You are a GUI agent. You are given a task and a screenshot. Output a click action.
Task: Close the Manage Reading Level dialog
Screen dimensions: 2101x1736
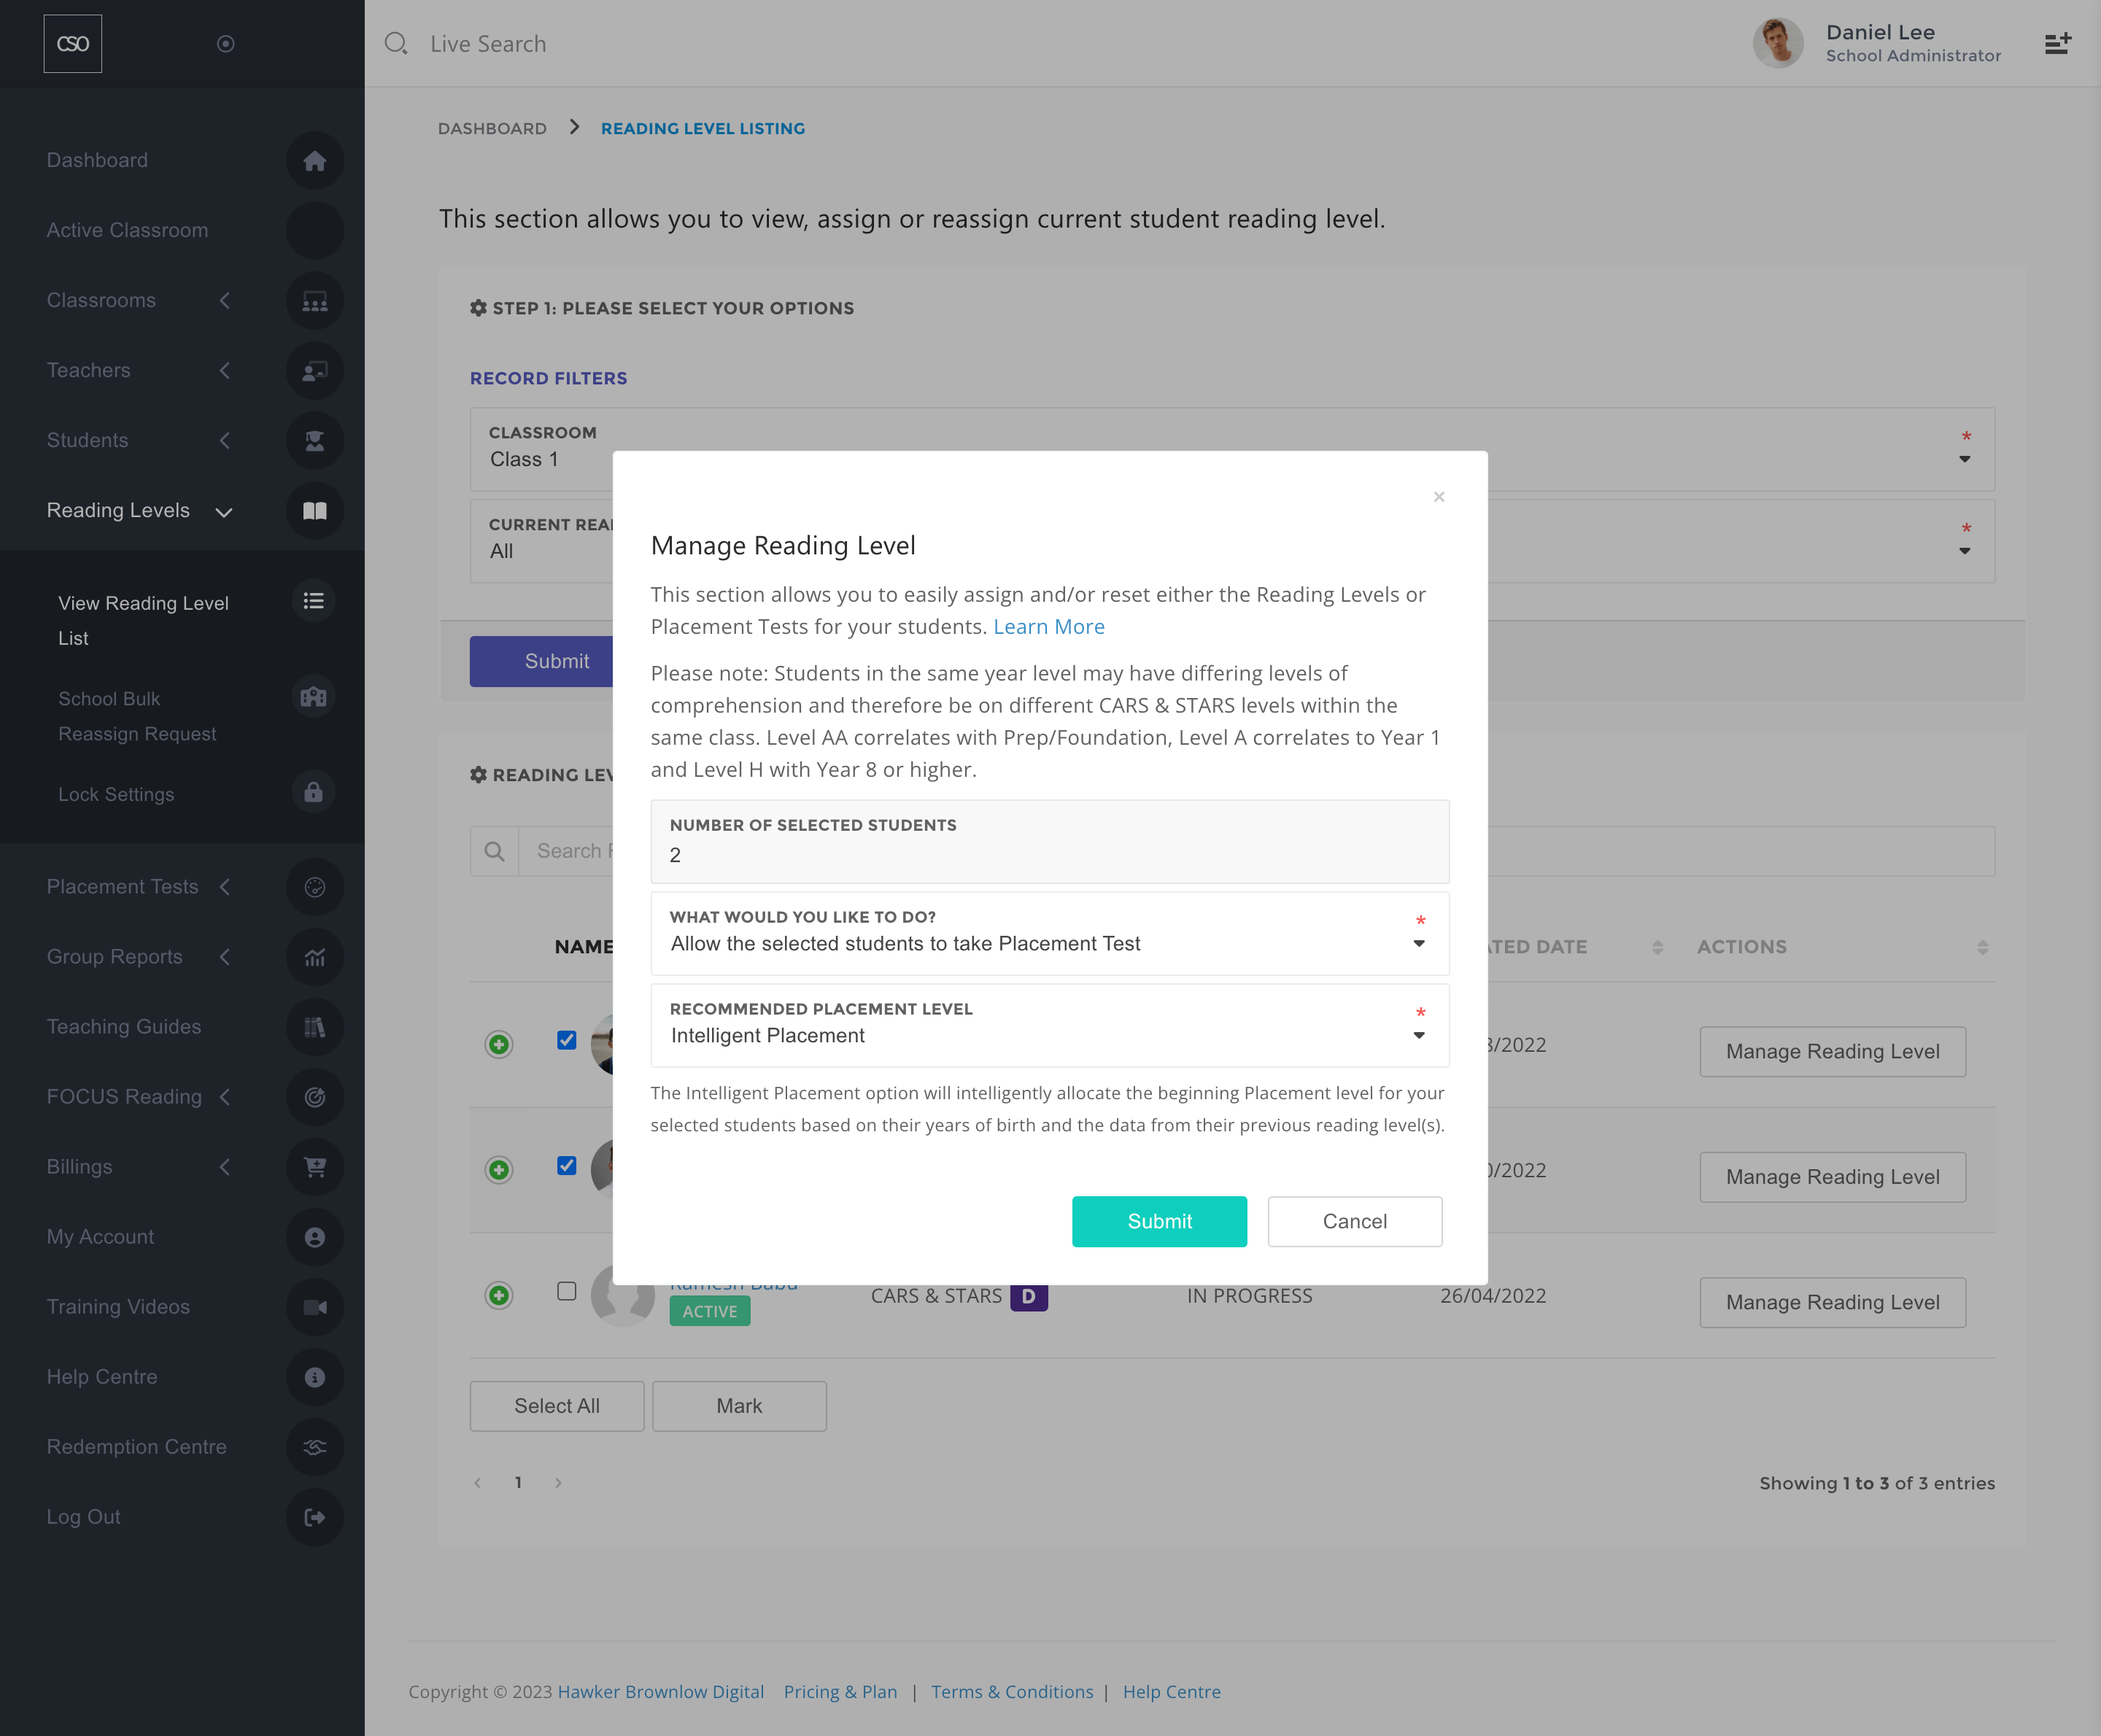point(1439,497)
